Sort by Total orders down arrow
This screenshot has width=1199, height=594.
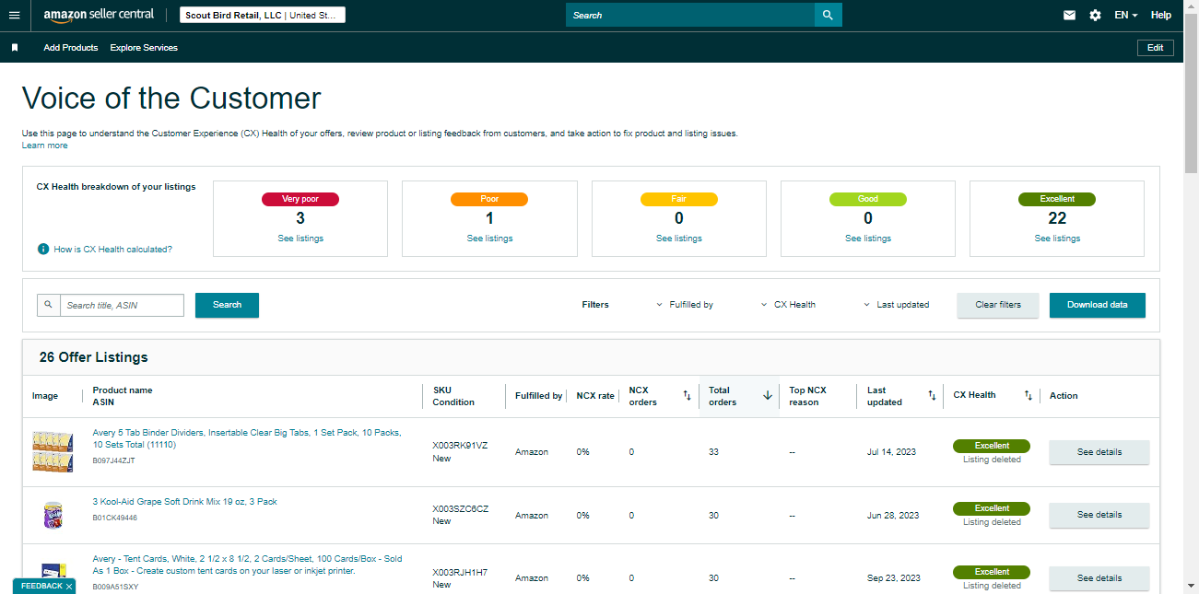click(x=767, y=396)
